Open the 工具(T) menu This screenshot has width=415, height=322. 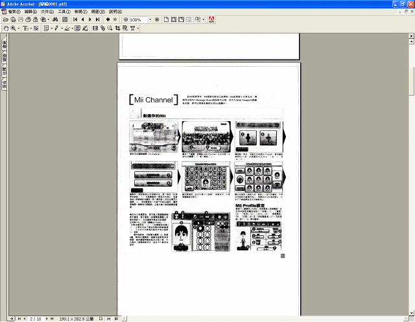[64, 12]
